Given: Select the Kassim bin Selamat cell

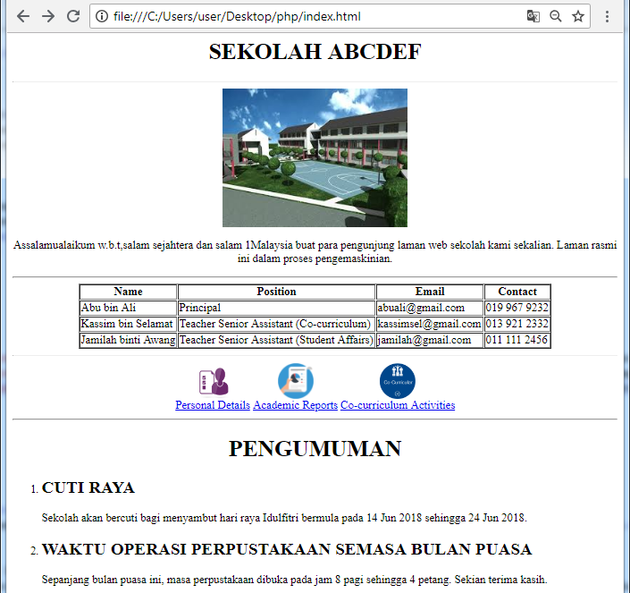Looking at the screenshot, I should [x=128, y=324].
